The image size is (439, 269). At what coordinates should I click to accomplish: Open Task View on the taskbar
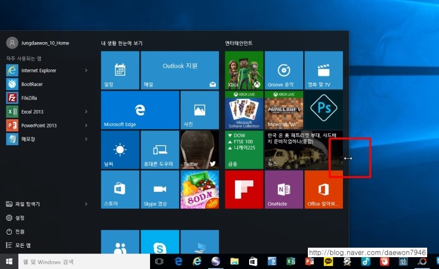(x=159, y=261)
